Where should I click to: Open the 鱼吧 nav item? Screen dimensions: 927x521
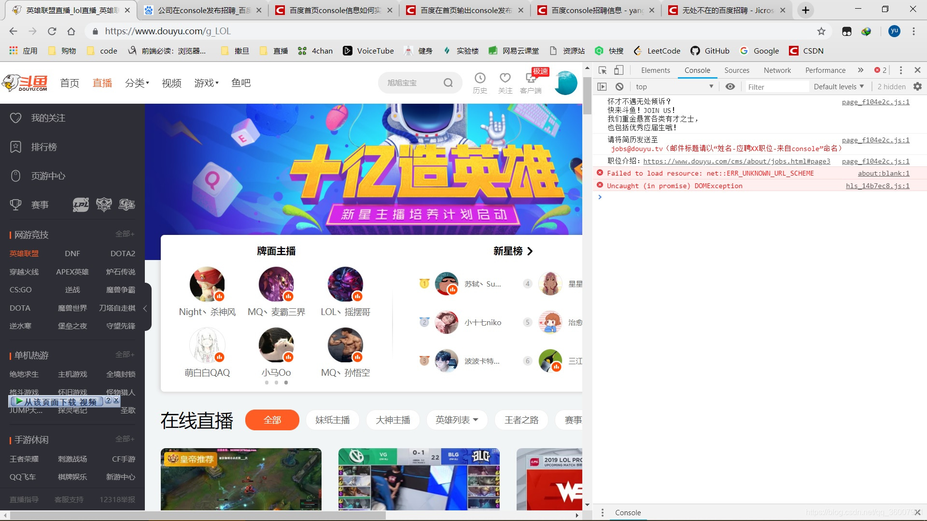241,83
